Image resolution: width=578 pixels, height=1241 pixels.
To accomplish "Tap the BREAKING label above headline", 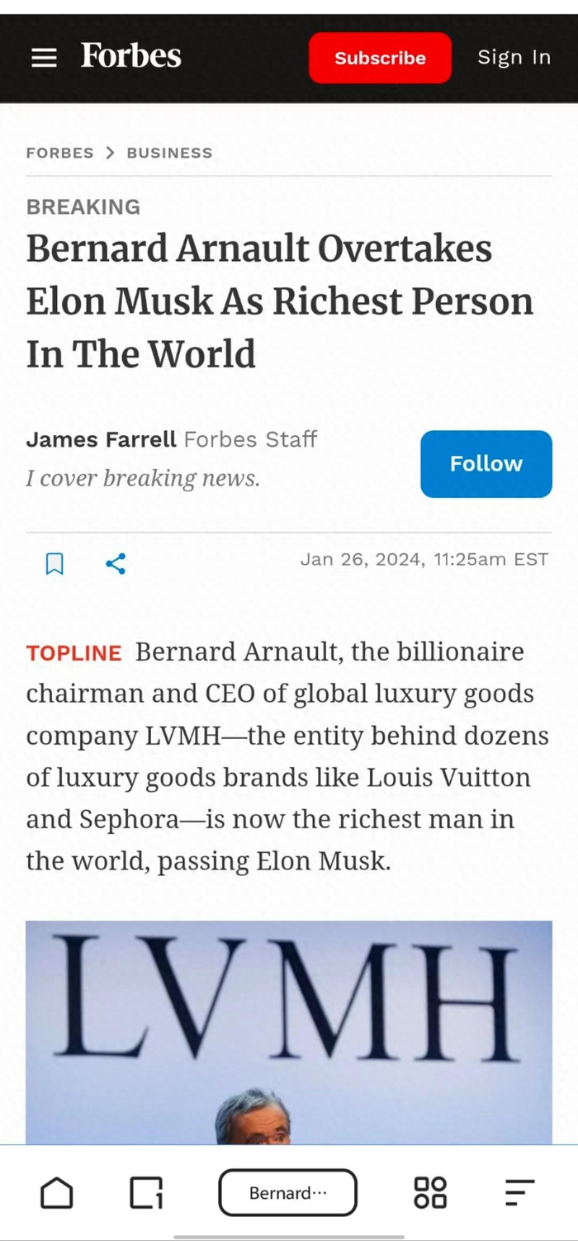I will 83,206.
